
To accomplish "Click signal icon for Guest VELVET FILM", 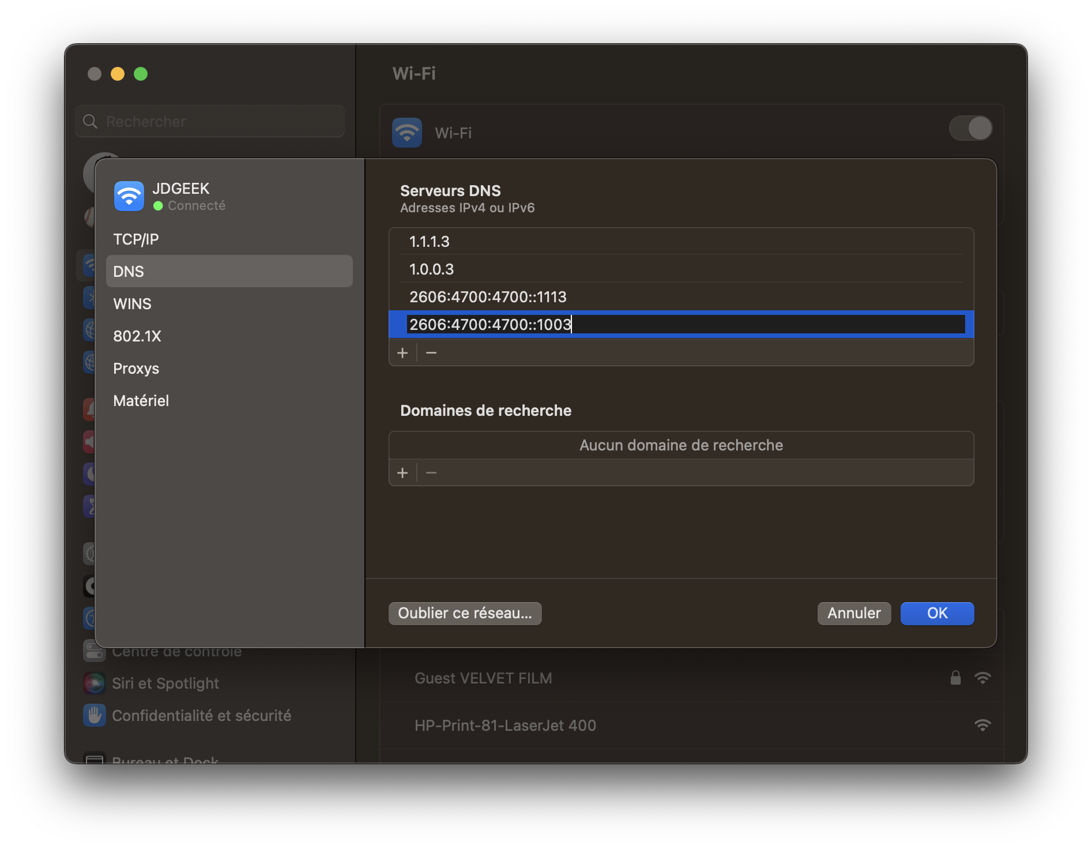I will point(982,678).
